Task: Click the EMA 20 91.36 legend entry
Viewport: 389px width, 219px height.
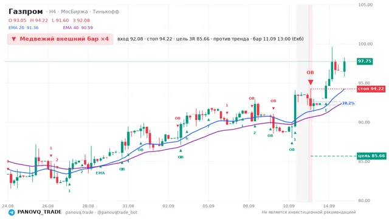Action: pos(24,27)
